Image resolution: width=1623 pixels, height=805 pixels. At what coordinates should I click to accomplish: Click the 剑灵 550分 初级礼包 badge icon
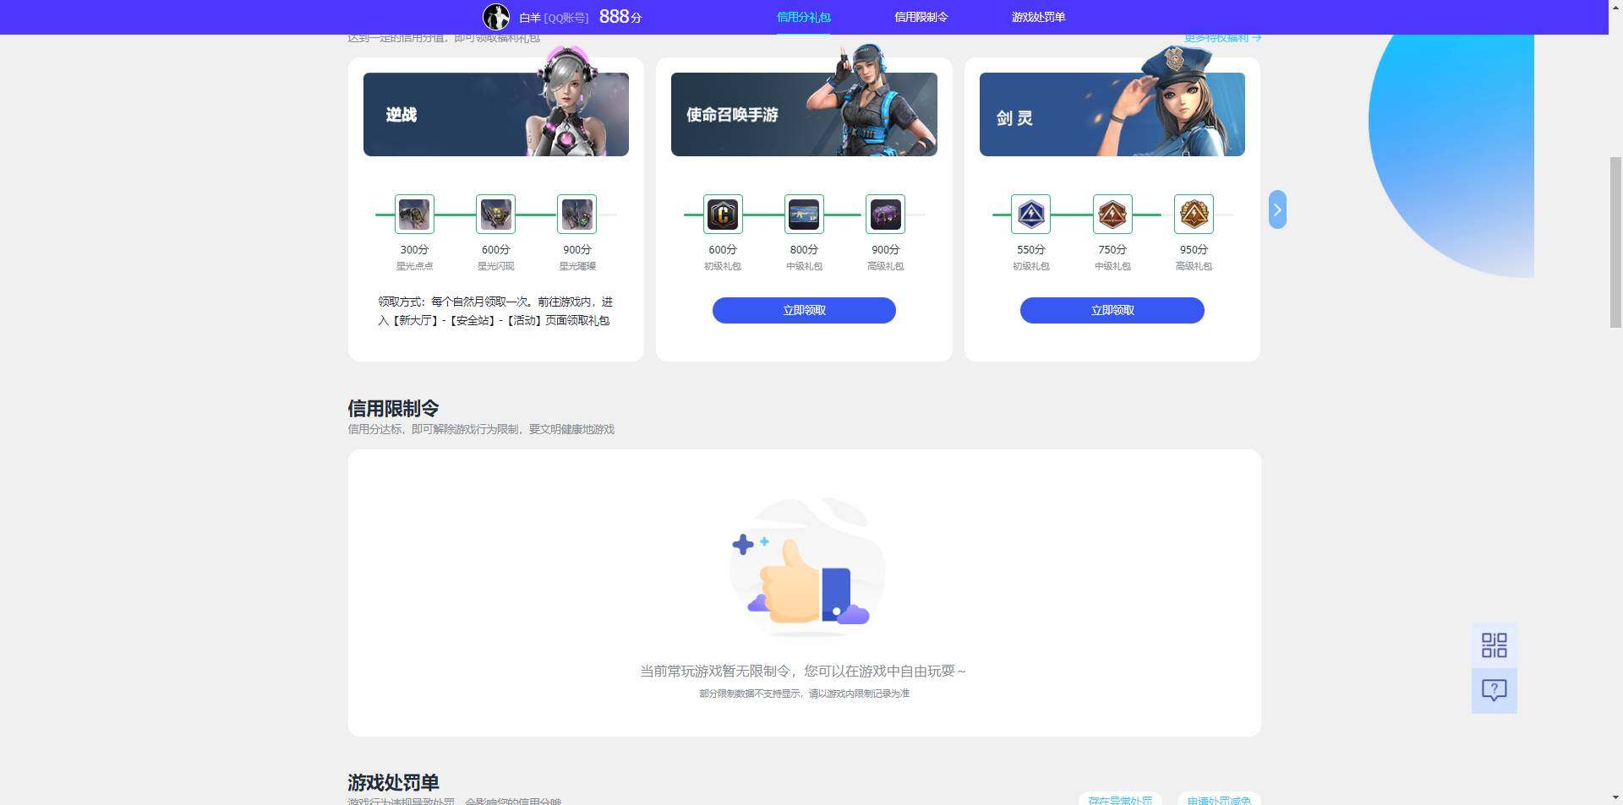[1030, 215]
